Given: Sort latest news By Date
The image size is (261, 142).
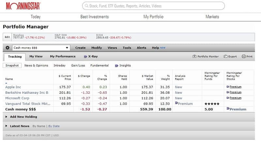Looking at the screenshot, I should pyautogui.click(x=54, y=126).
